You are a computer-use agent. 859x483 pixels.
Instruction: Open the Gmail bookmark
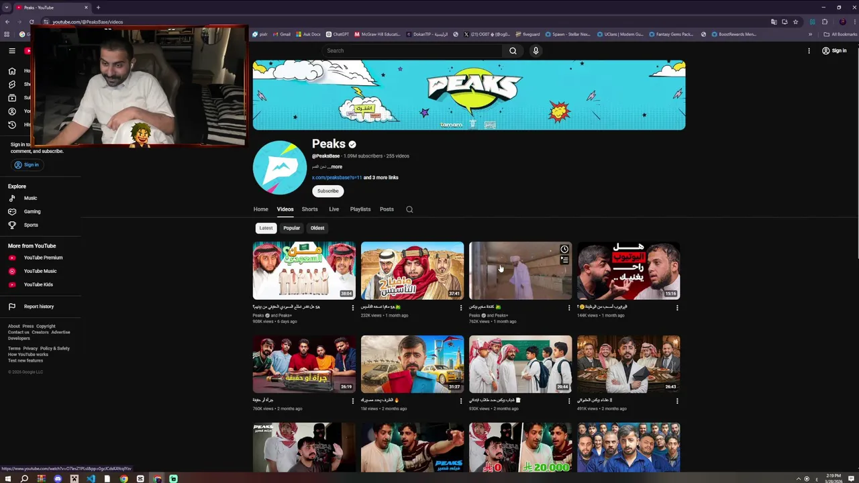click(x=281, y=34)
